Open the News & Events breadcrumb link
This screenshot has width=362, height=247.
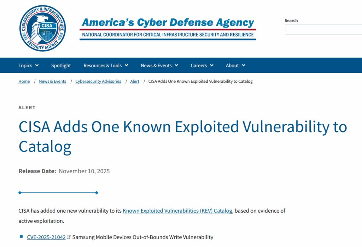pos(52,81)
